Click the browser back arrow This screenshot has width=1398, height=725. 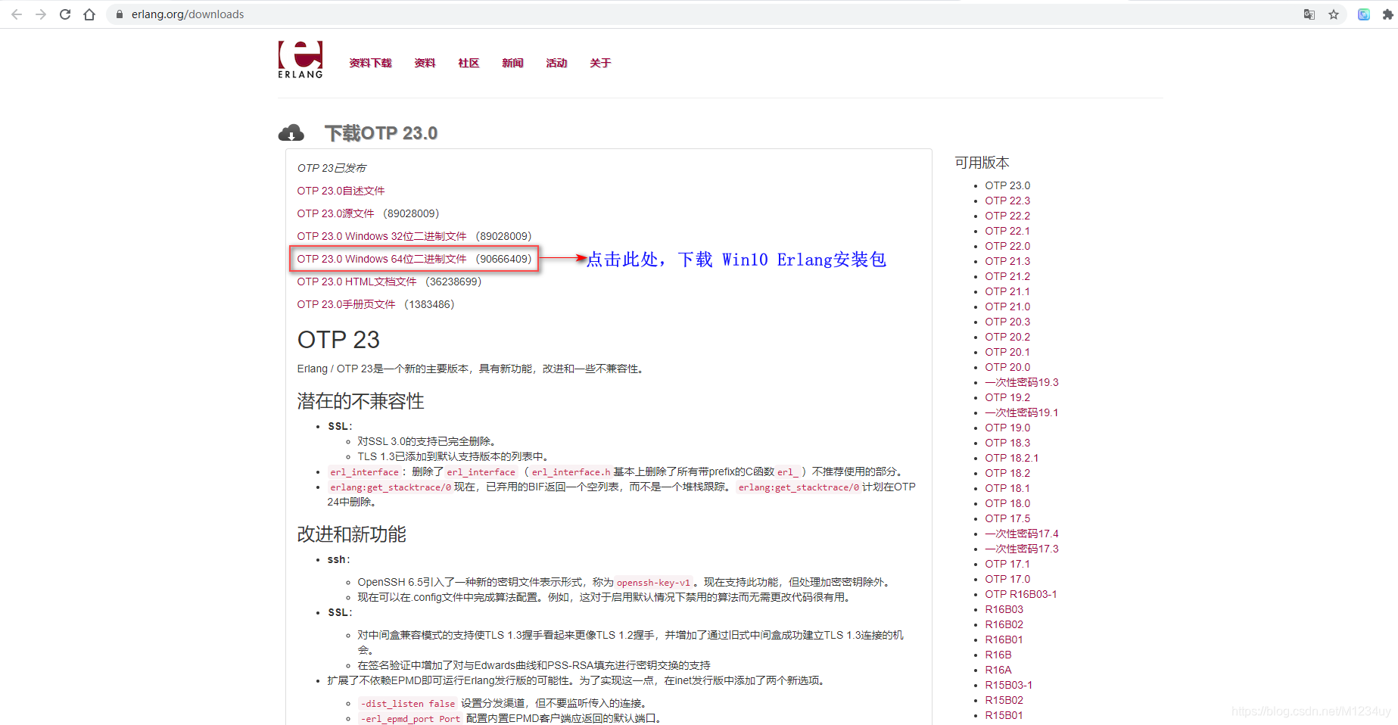[17, 14]
